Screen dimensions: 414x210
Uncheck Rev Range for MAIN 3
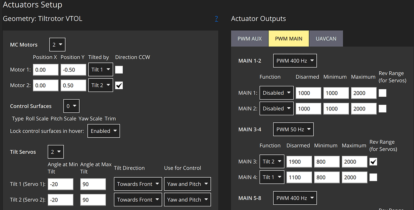(x=373, y=162)
